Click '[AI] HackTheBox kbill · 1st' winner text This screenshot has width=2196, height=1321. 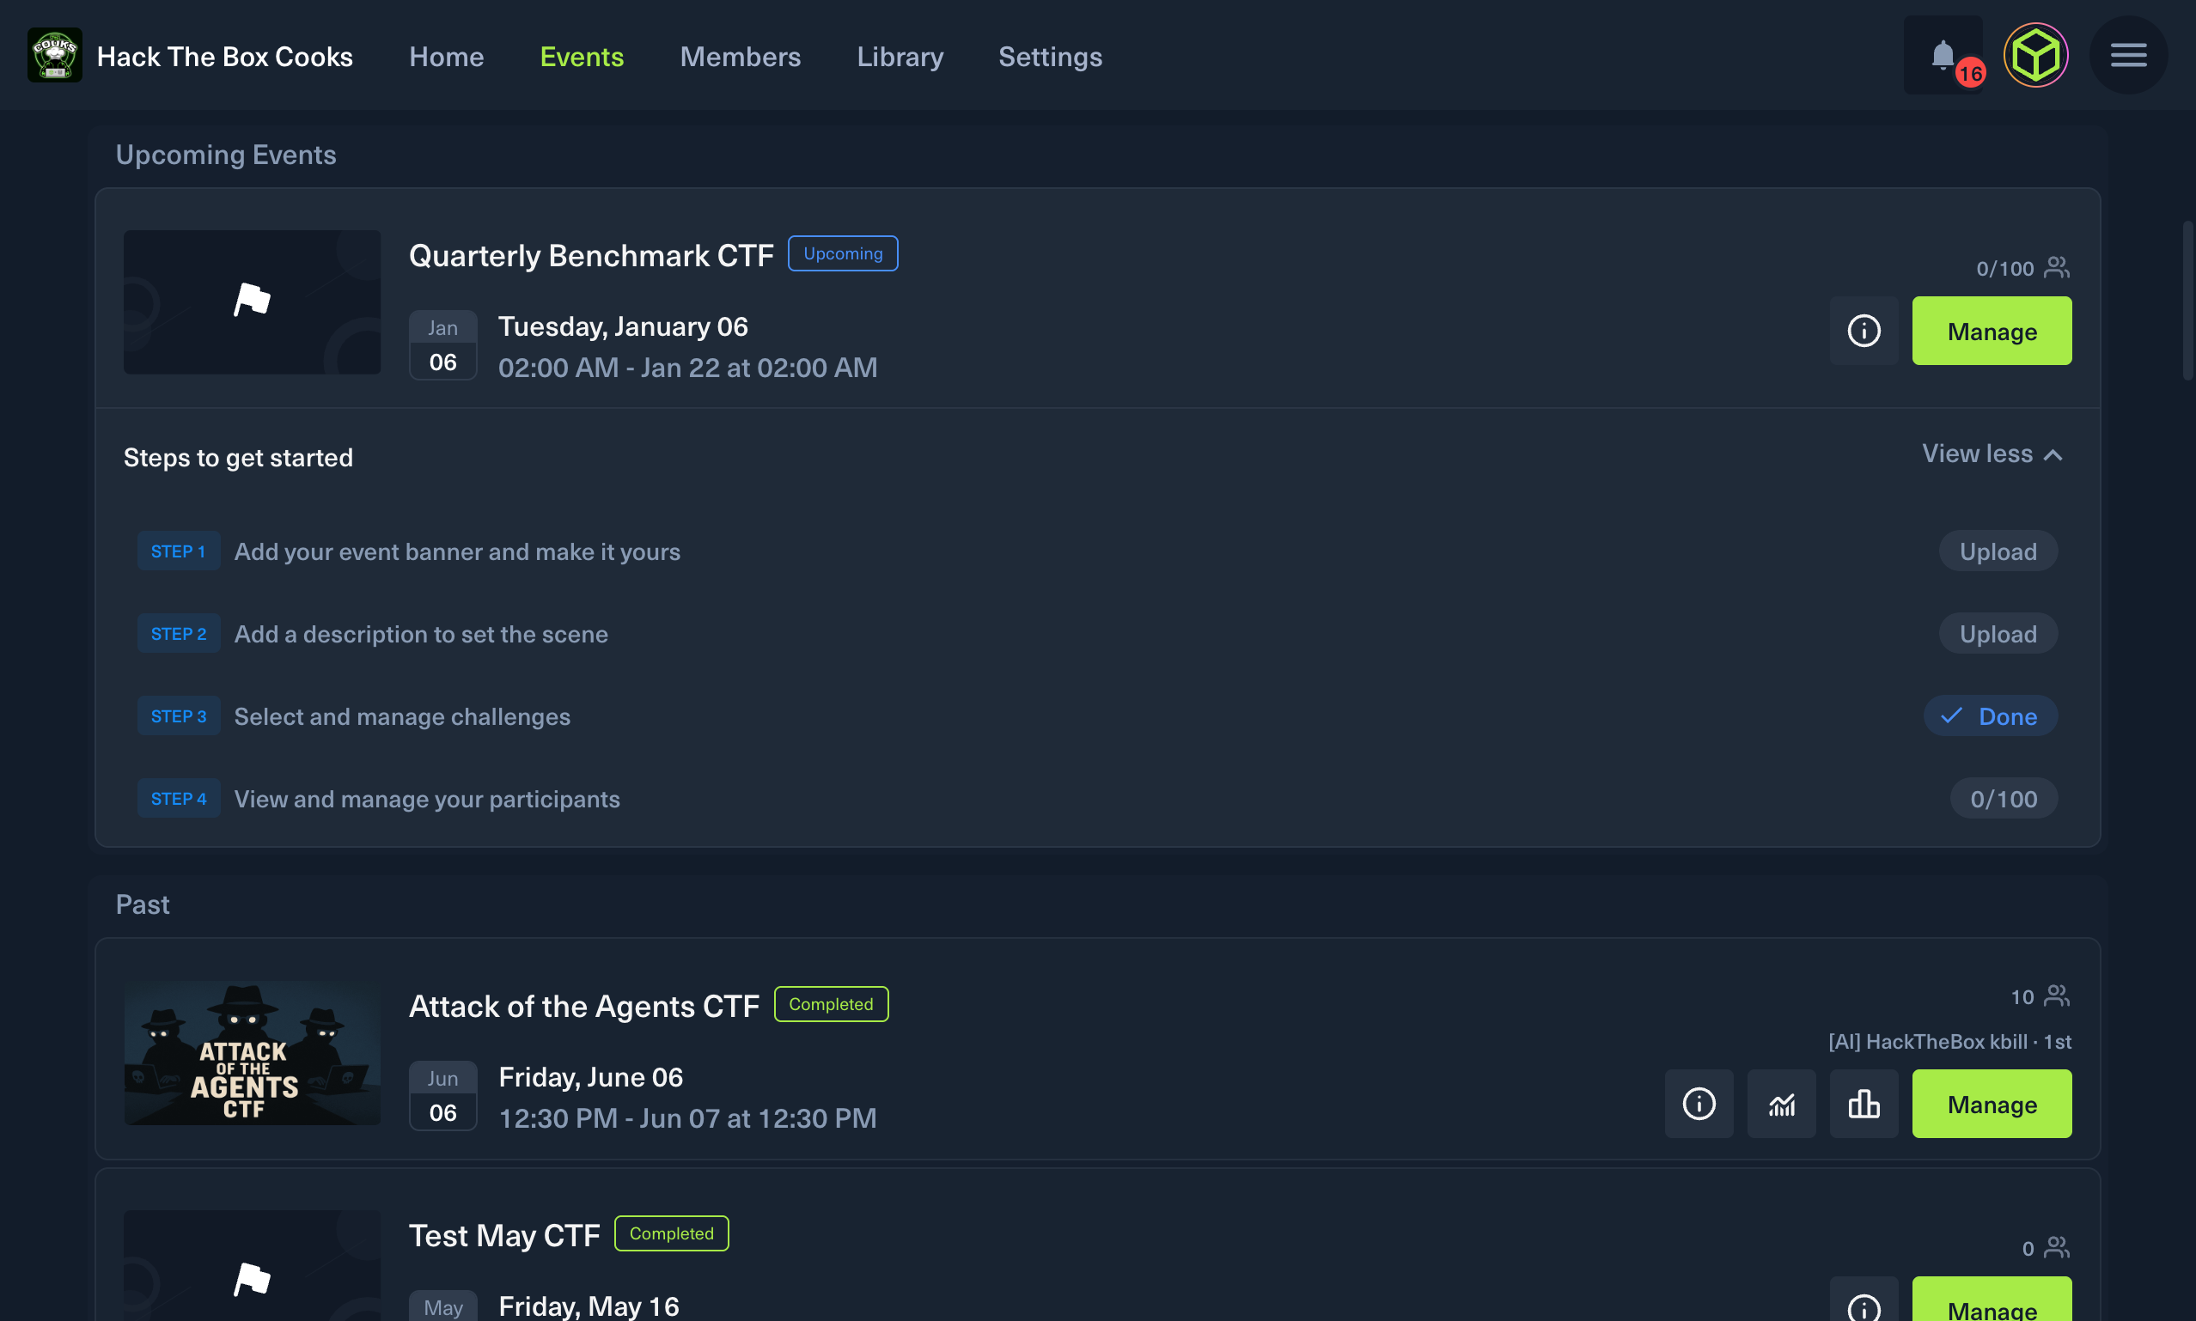pos(1950,1042)
